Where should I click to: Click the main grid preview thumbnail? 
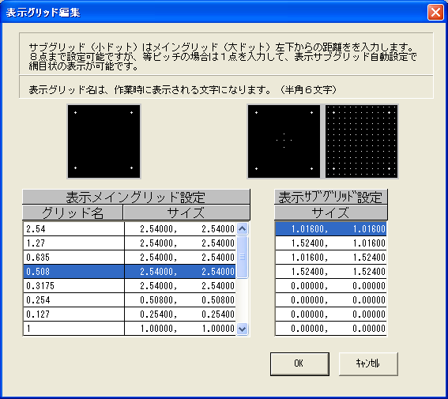tap(104, 141)
